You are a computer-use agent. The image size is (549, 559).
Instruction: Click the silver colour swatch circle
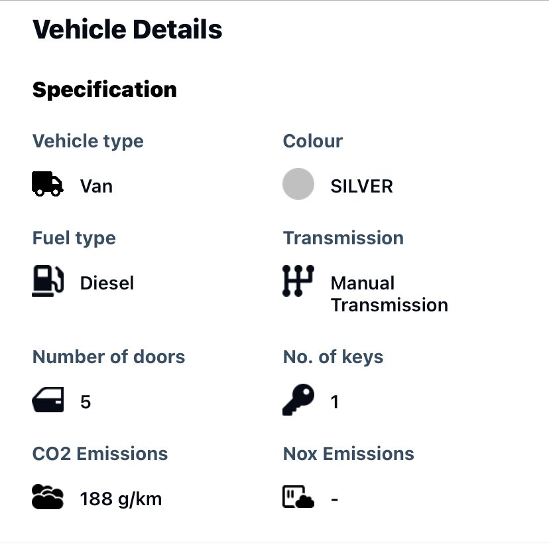click(x=298, y=184)
